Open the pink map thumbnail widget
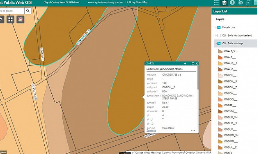The image size is (257, 154). (21, 20)
